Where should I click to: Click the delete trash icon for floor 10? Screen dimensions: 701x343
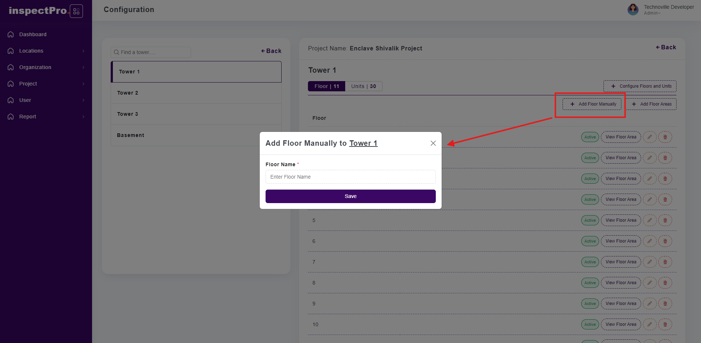tap(665, 324)
